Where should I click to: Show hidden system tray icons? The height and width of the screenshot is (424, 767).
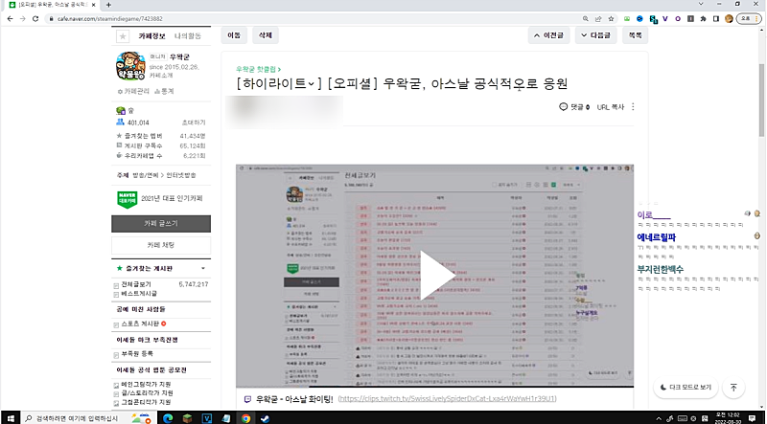659,418
